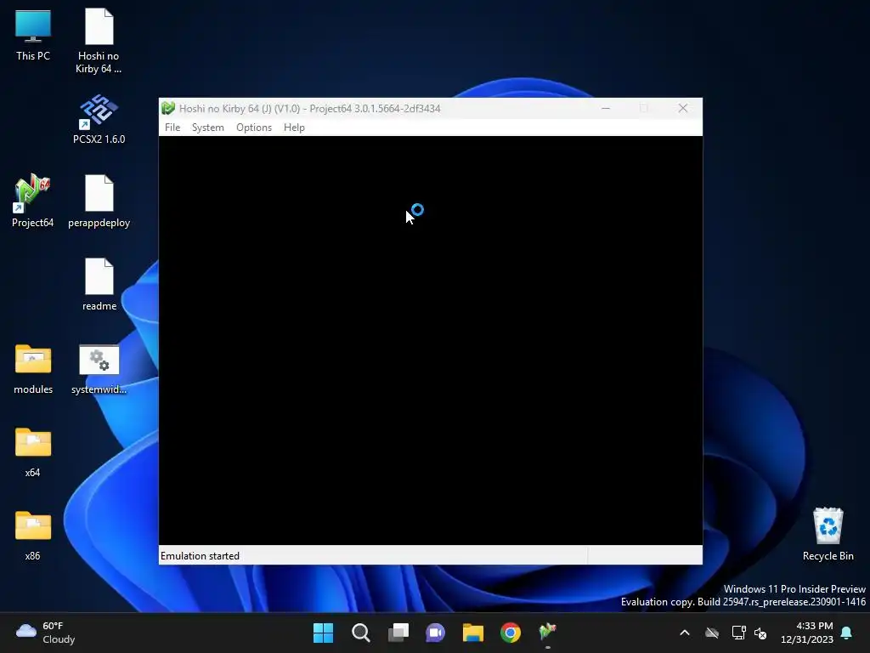Open the Windows Start menu
870x653 pixels.
(323, 633)
